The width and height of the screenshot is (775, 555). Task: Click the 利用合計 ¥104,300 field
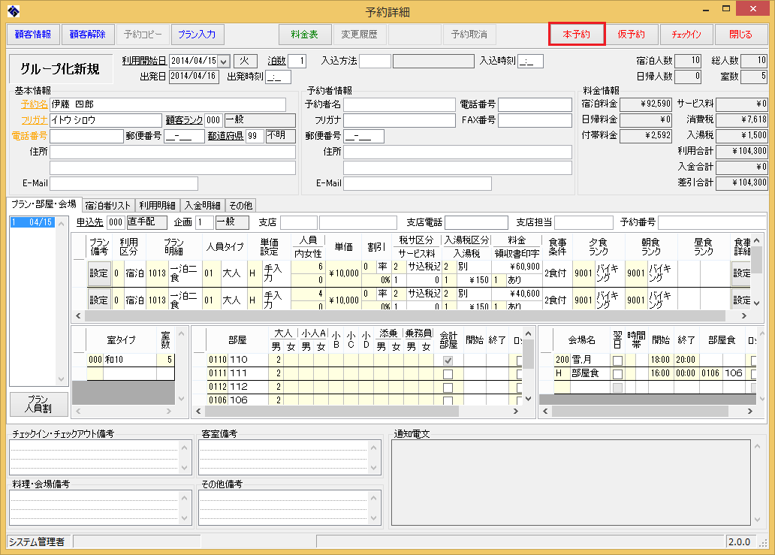[742, 151]
